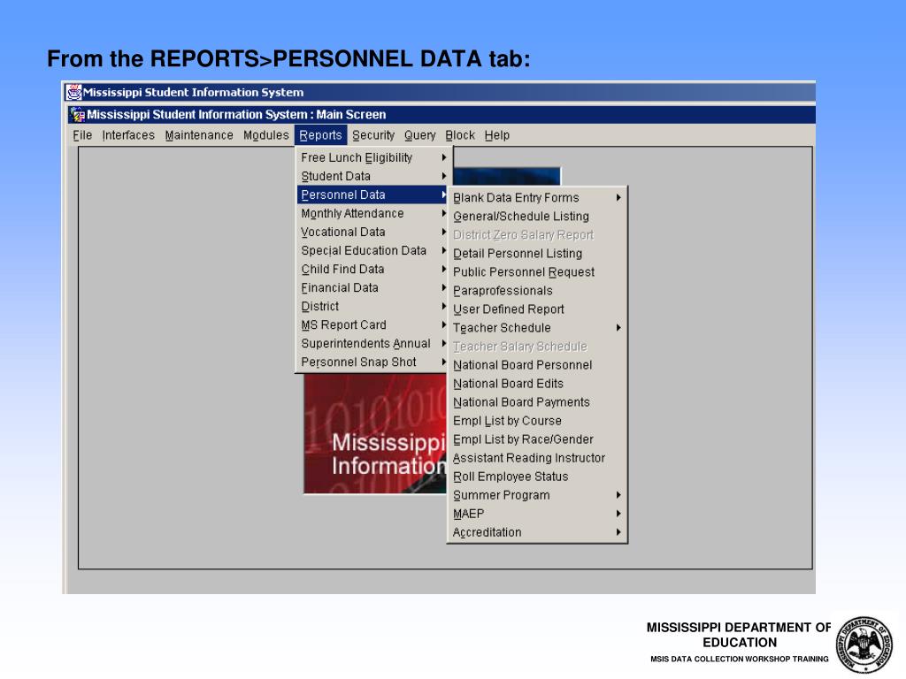
Task: Open the Interfaces menu
Action: (128, 135)
